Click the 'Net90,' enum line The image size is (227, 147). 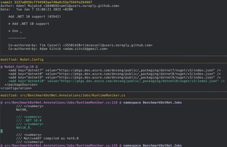(x=22, y=110)
